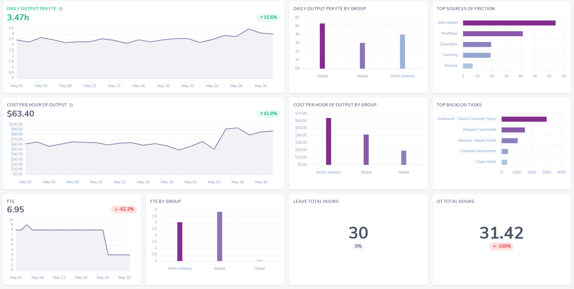Image resolution: width=574 pixels, height=289 pixels.
Task: Click the $63.40 cost value
Action: click(21, 114)
